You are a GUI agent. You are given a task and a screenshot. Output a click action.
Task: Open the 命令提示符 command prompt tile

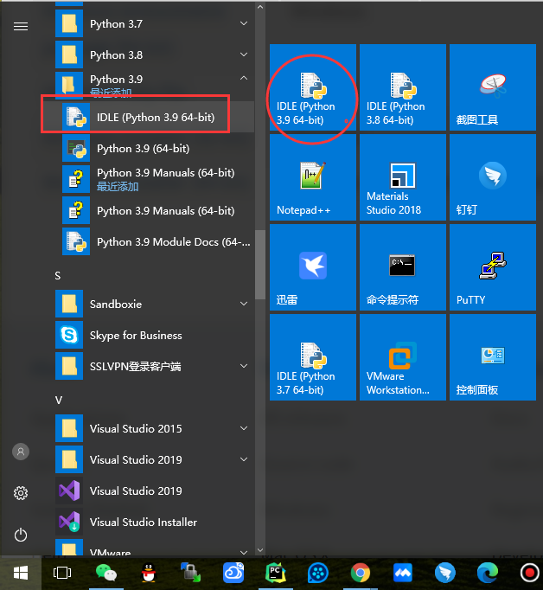point(403,267)
